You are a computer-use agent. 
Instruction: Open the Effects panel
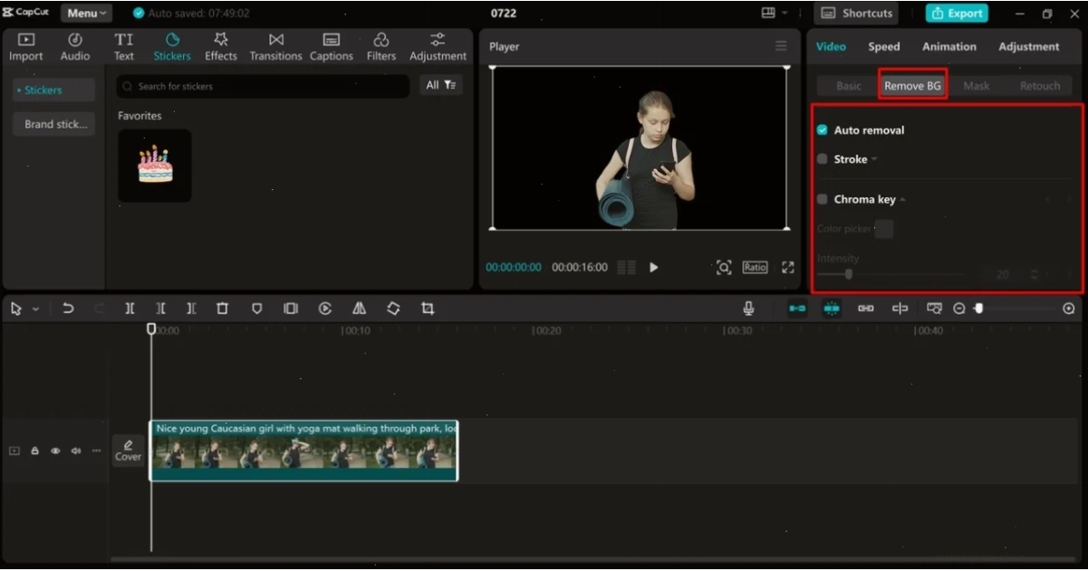(221, 47)
